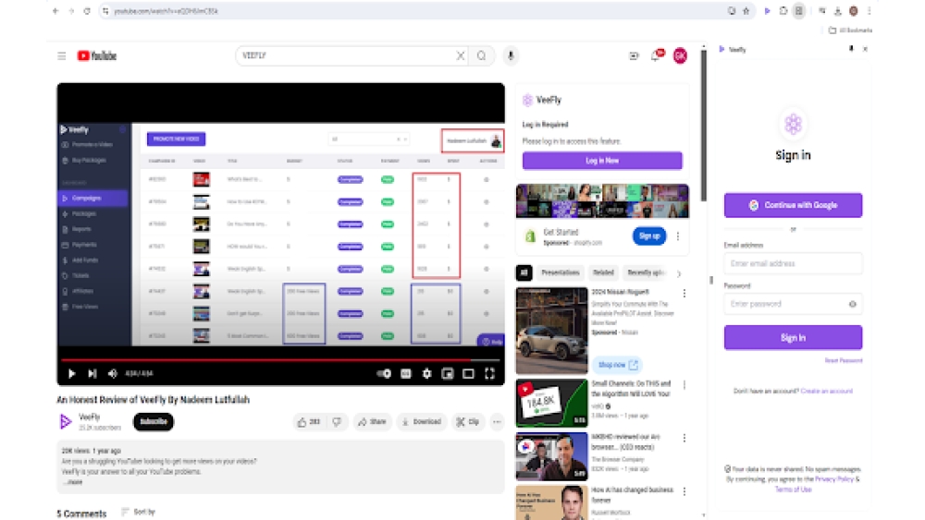
Task: Click the Create an account link
Action: tap(826, 391)
